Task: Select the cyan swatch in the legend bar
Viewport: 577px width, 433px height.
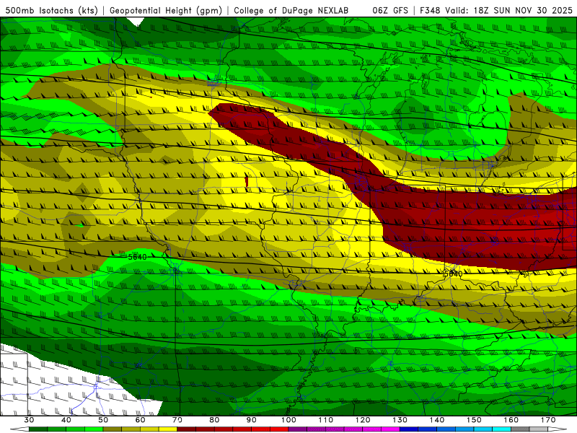Action: [501, 429]
